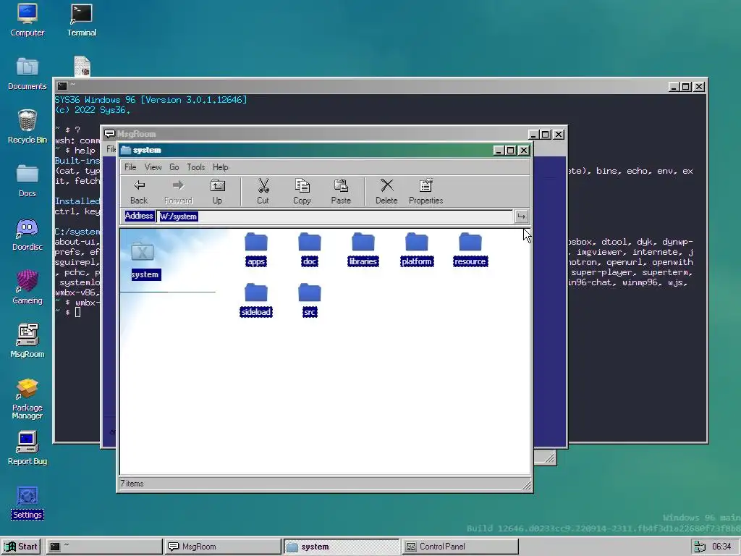Switch to MsgRoom taskbar button

pyautogui.click(x=223, y=547)
